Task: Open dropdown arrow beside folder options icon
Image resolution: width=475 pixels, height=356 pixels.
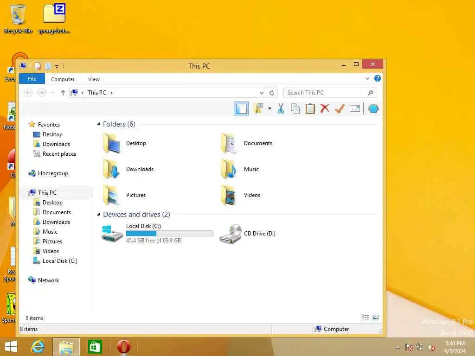Action: 270,108
